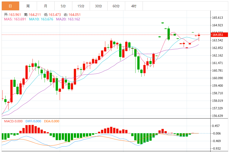Click the 159.400 price axis label
This screenshot has height=152, width=231.
point(217,86)
